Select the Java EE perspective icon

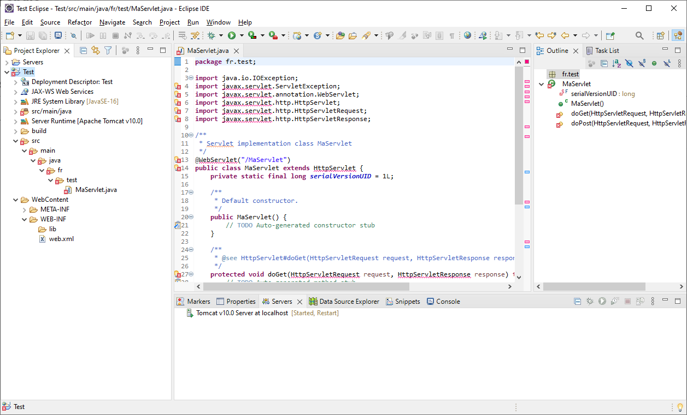tap(678, 35)
